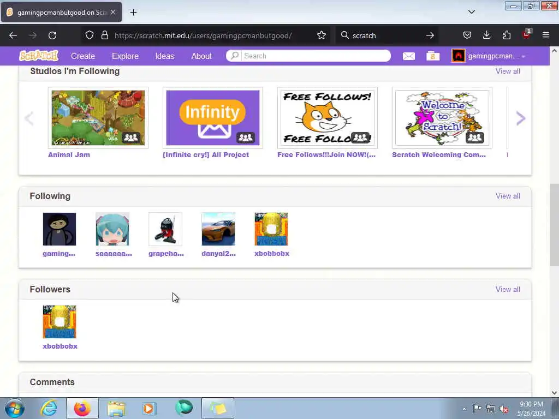This screenshot has width=559, height=419.
Task: Open the Messages envelope icon
Action: (x=408, y=56)
